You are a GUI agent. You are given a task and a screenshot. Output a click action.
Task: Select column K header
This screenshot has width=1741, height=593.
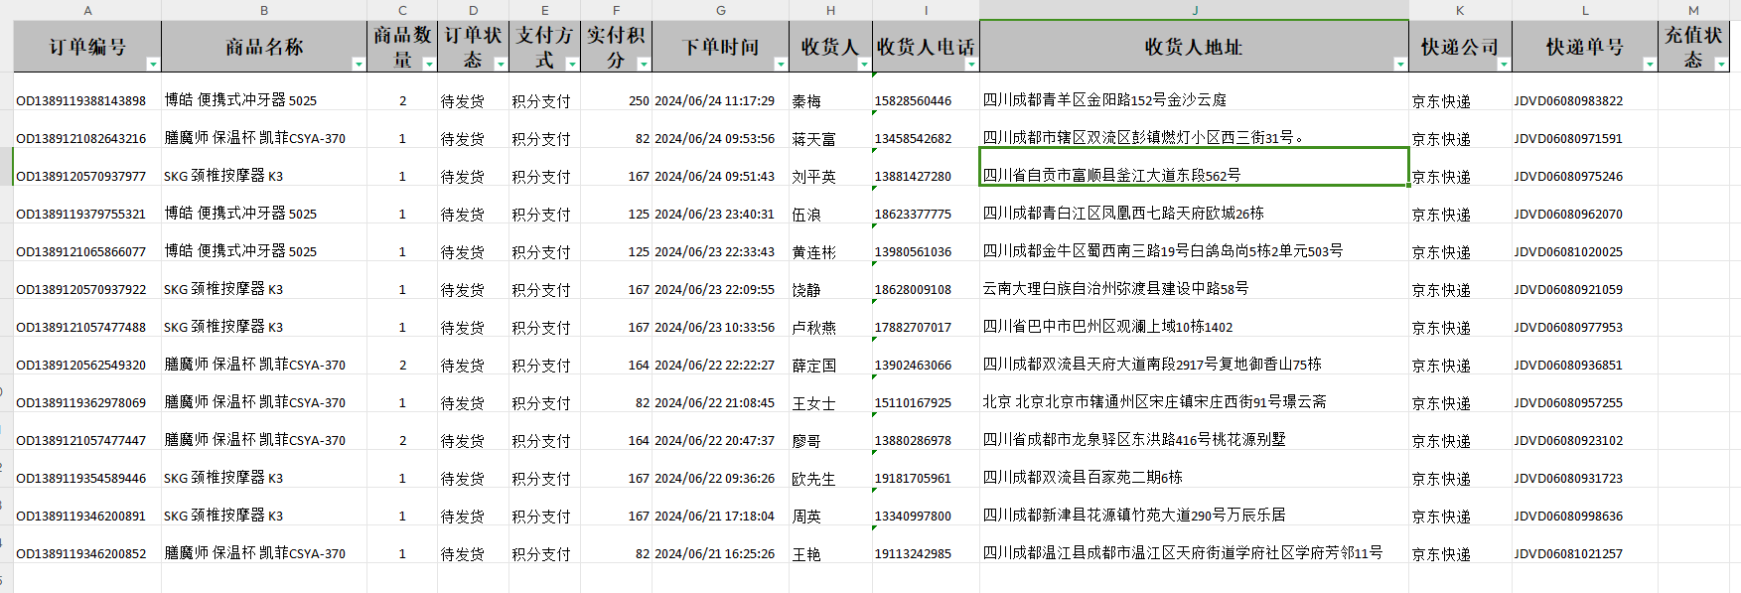click(1460, 10)
